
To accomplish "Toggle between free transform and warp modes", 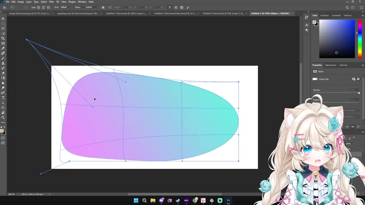I will pyautogui.click(x=170, y=7).
